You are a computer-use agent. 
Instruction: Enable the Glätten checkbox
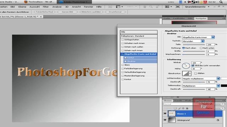195,73
